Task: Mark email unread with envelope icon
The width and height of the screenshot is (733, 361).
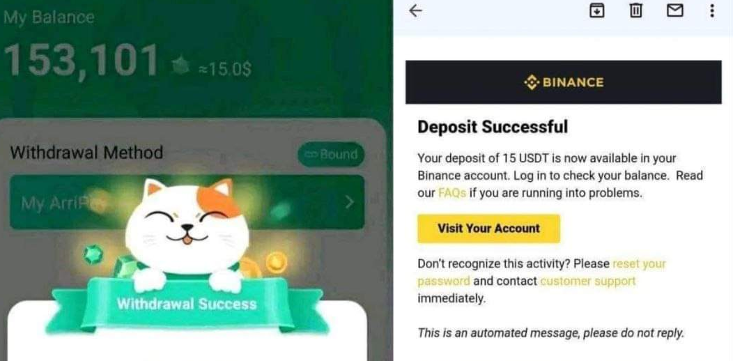Action: (x=674, y=10)
